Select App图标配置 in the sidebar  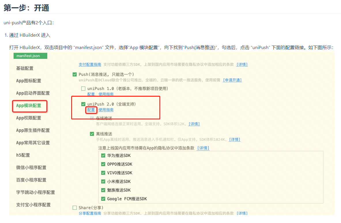pos(29,81)
